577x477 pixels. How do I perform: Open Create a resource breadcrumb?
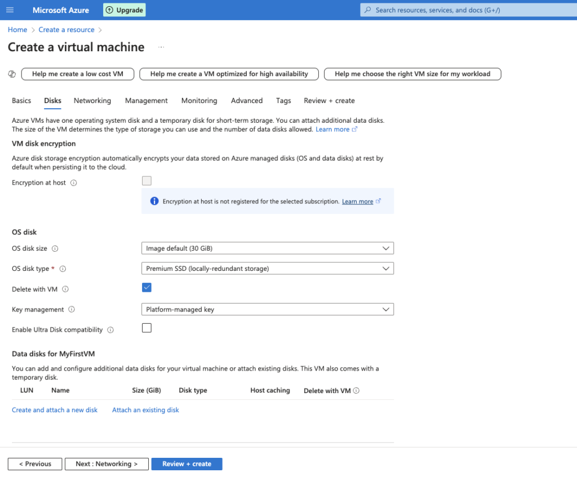click(x=66, y=30)
